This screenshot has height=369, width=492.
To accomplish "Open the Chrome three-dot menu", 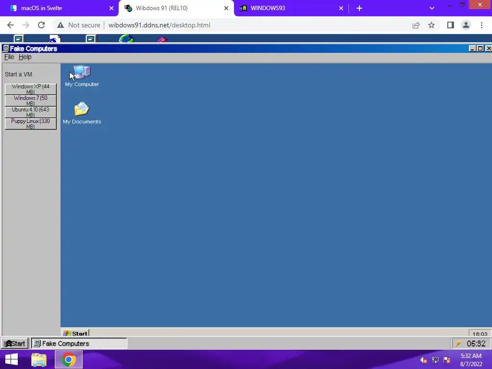I will click(x=481, y=25).
